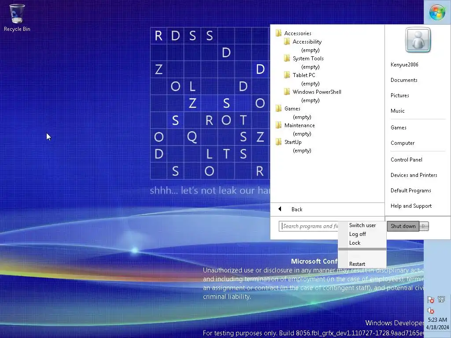Click the network tray icon

441,299
